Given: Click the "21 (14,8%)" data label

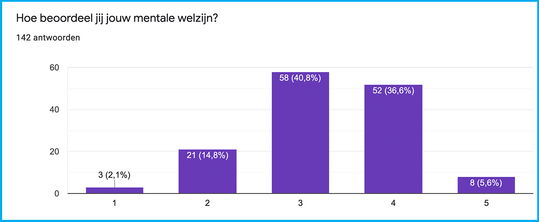Looking at the screenshot, I should (x=208, y=156).
